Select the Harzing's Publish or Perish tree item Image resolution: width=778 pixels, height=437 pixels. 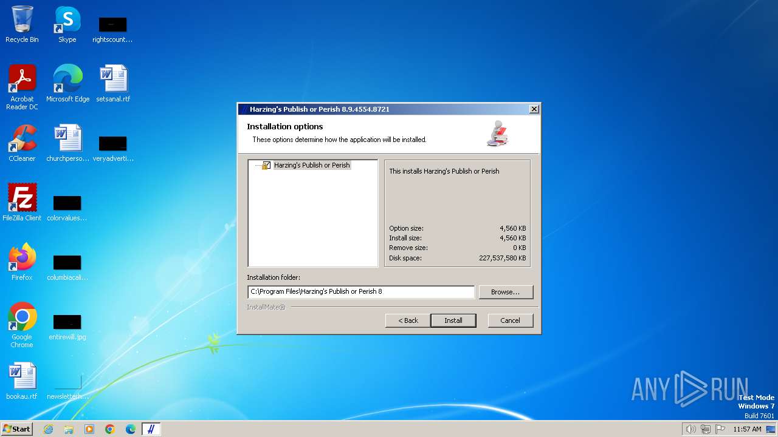[x=312, y=165]
